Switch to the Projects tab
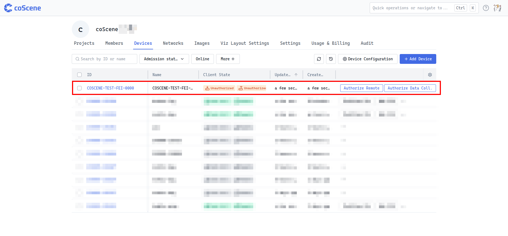The width and height of the screenshot is (508, 236). pyautogui.click(x=84, y=43)
